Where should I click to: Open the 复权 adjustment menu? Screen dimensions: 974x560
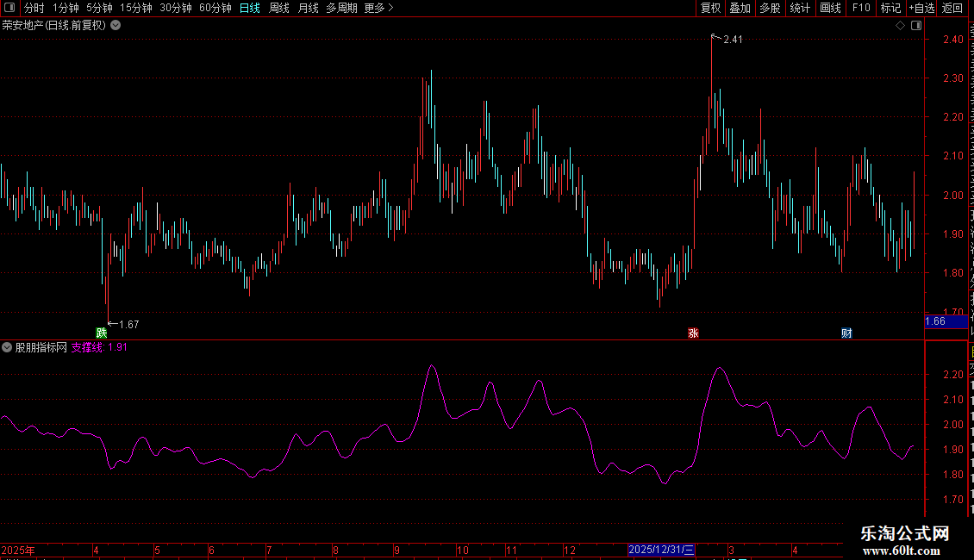tap(710, 8)
